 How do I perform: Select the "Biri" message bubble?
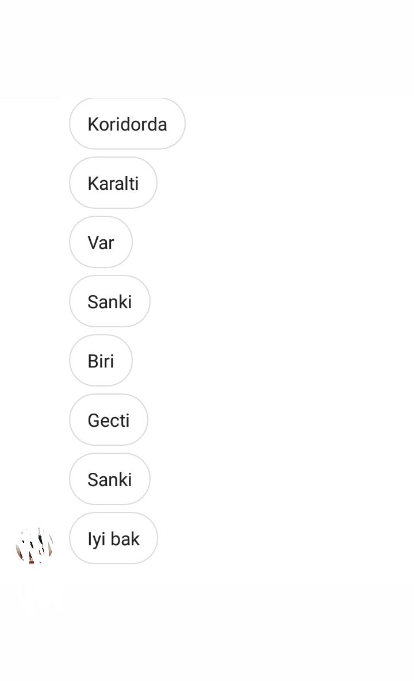[101, 361]
